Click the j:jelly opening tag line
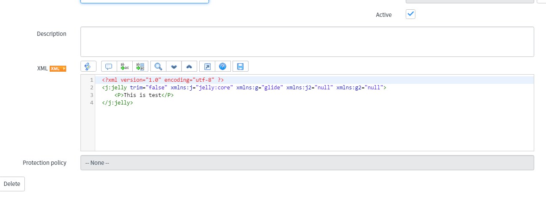This screenshot has height=212, width=546. point(244,88)
